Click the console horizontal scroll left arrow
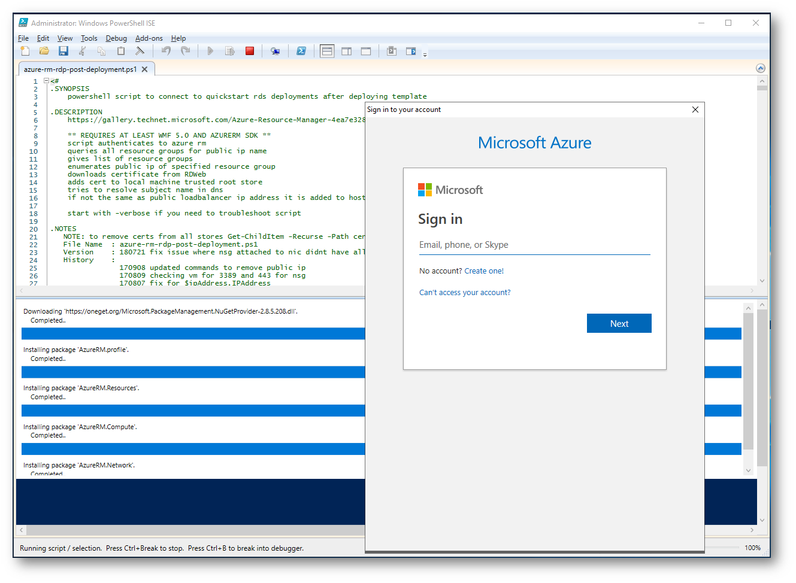 tap(22, 530)
